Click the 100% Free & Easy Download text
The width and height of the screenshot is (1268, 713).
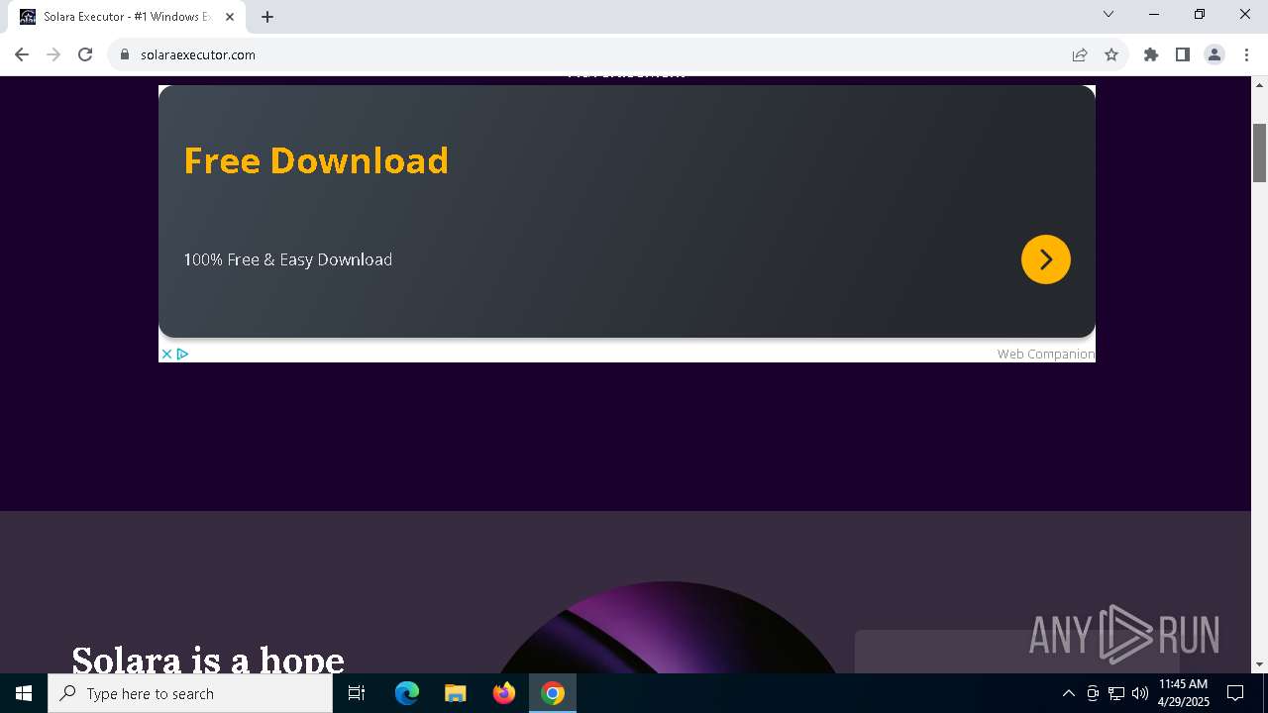tap(287, 259)
